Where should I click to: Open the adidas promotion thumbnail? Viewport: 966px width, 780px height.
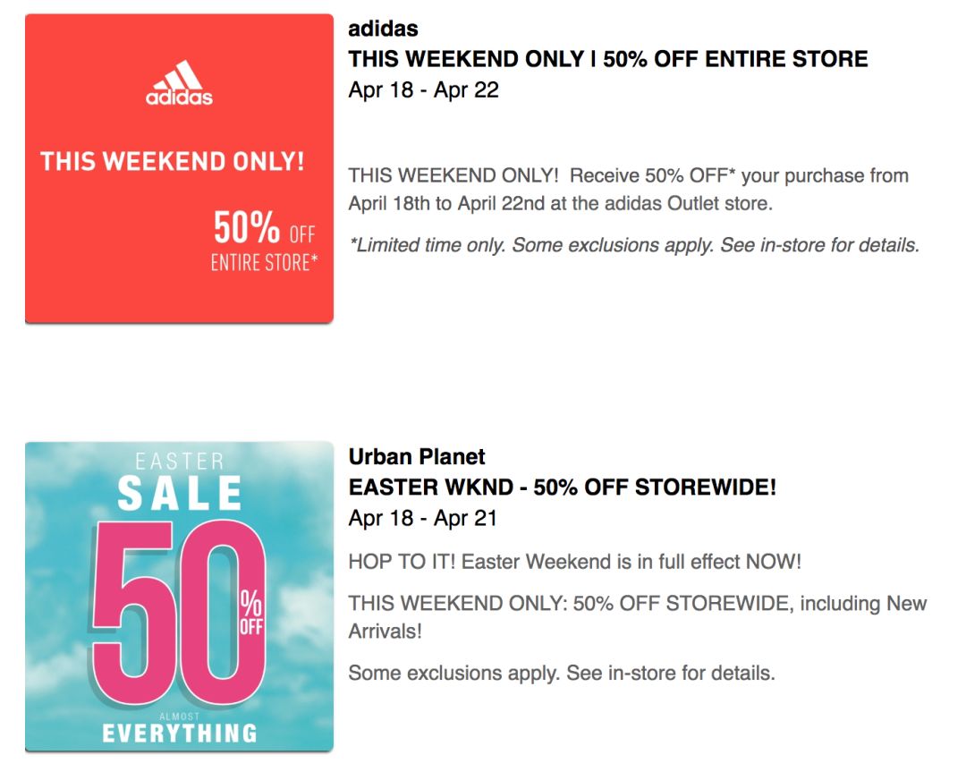point(179,168)
